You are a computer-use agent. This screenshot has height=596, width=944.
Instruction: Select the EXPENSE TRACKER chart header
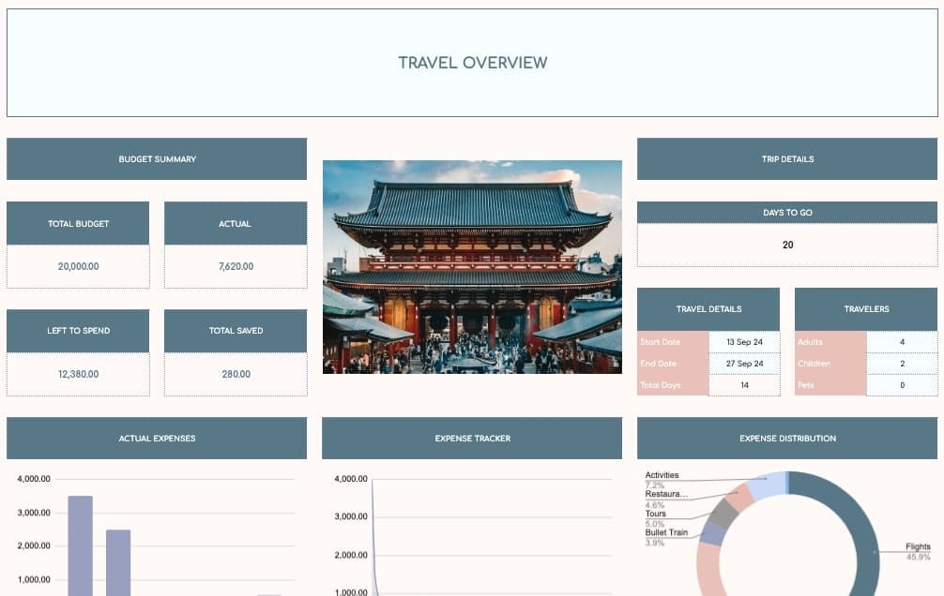pos(472,439)
